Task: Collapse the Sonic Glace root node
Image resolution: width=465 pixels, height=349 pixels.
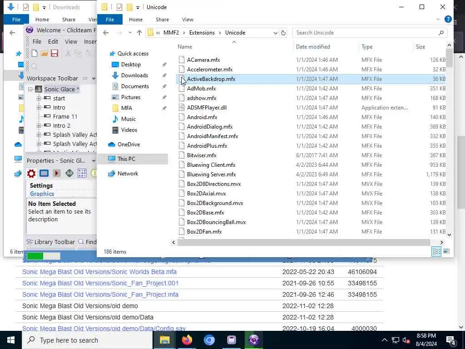Action: pyautogui.click(x=30, y=89)
